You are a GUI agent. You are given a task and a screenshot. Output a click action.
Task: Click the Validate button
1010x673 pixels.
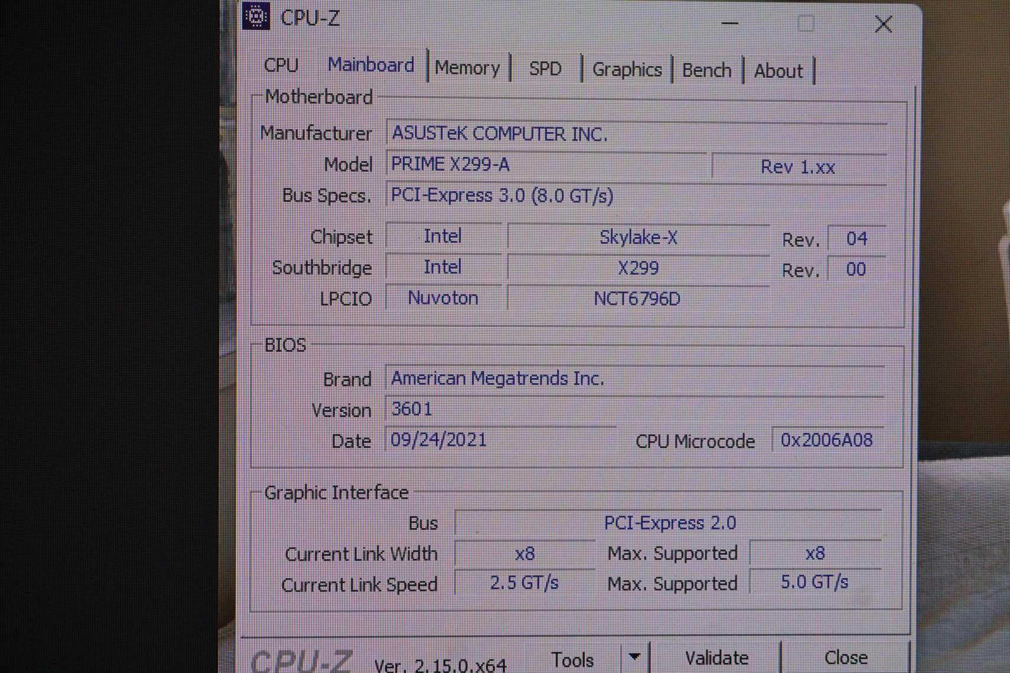coord(716,658)
